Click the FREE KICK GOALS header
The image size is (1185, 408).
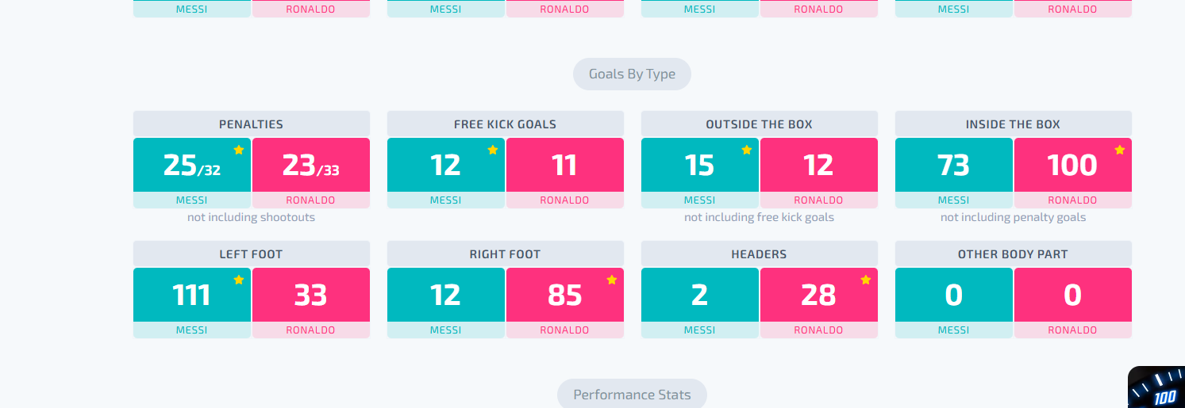506,124
